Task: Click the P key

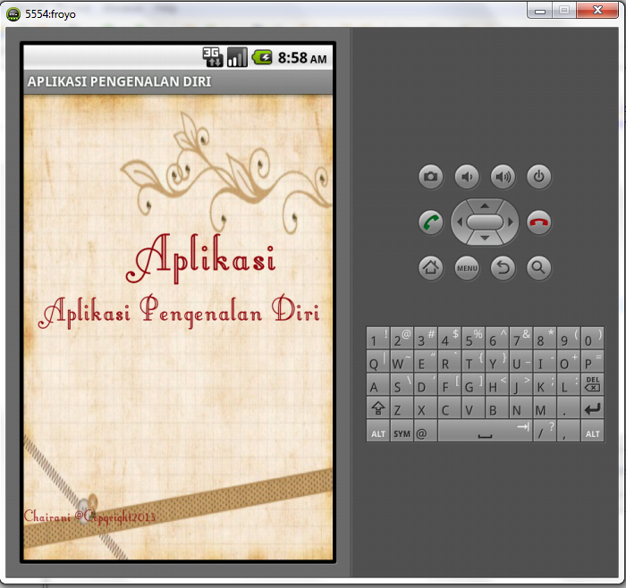Action: (x=592, y=361)
